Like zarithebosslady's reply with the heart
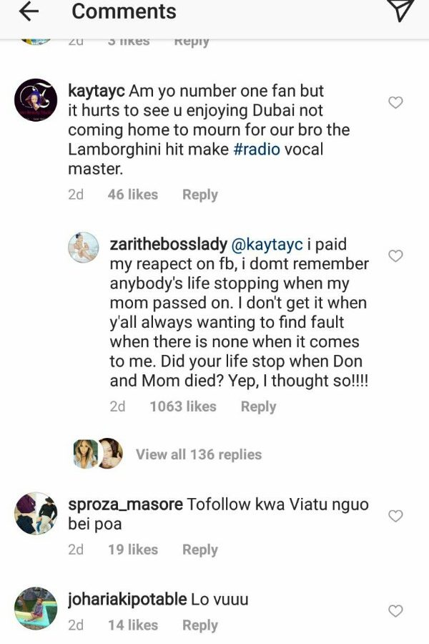The image size is (429, 644). coord(395,255)
